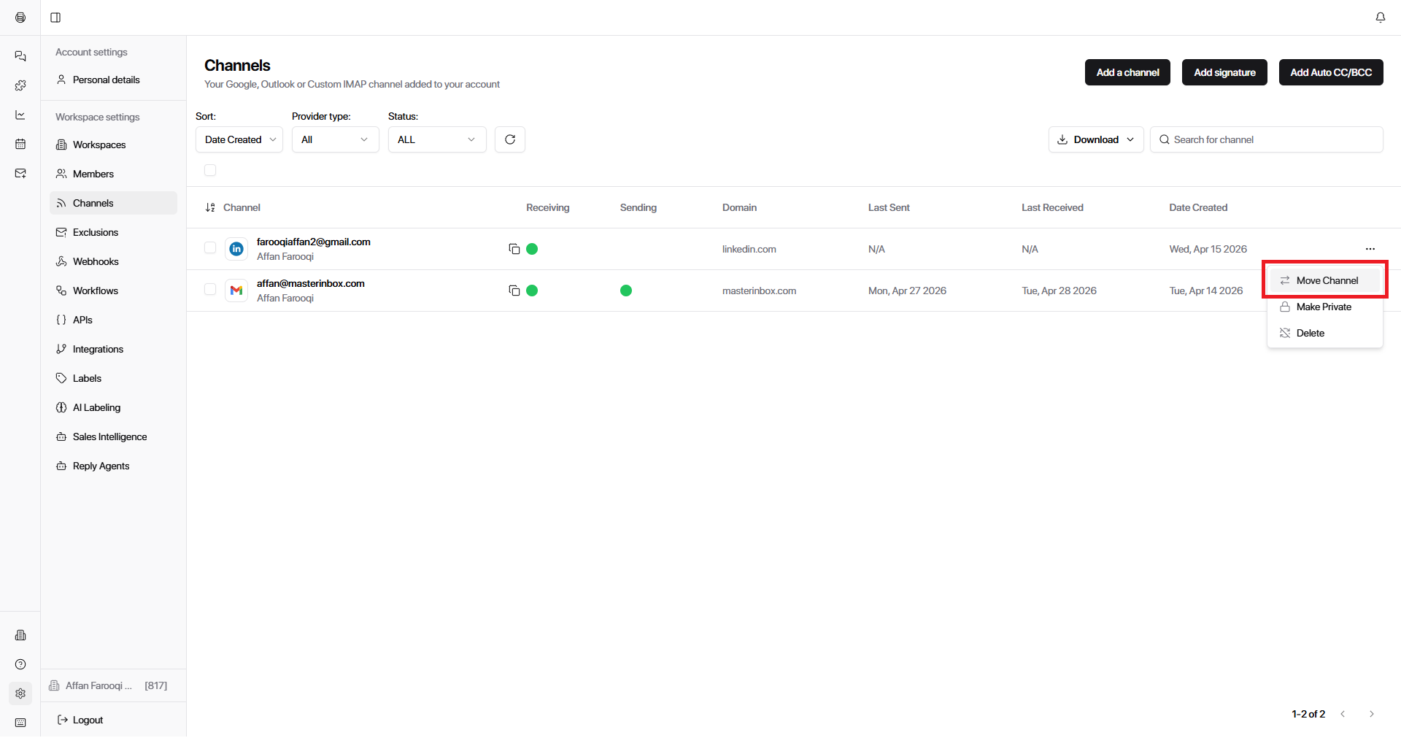
Task: Toggle the sidebar panel icon
Action: [x=55, y=18]
